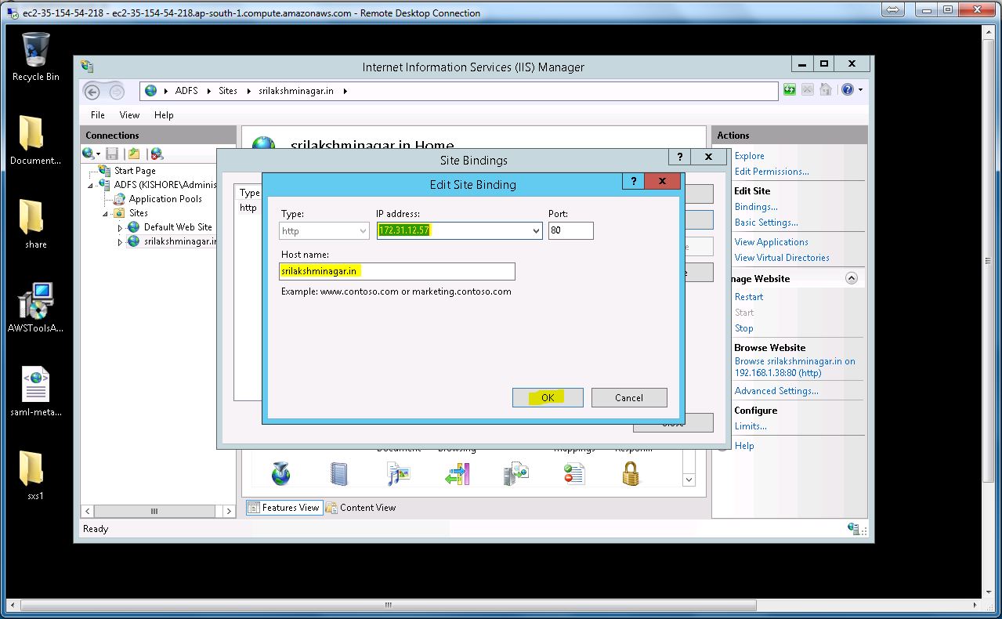
Task: Expand the Default Web Site node
Action: tap(120, 228)
